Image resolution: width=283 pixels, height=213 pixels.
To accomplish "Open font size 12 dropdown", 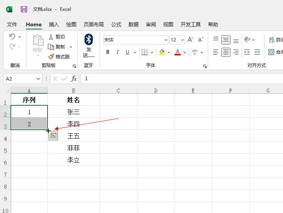I will click(182, 40).
